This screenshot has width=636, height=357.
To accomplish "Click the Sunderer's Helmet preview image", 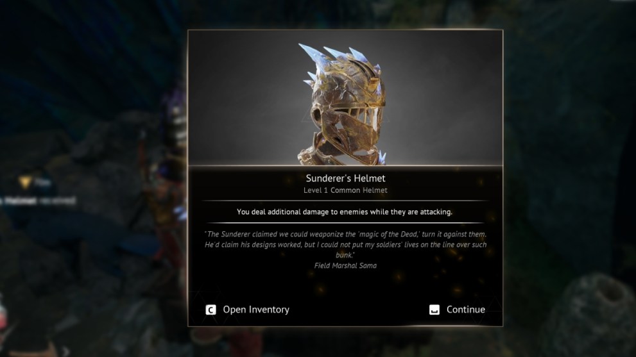I will [345, 97].
